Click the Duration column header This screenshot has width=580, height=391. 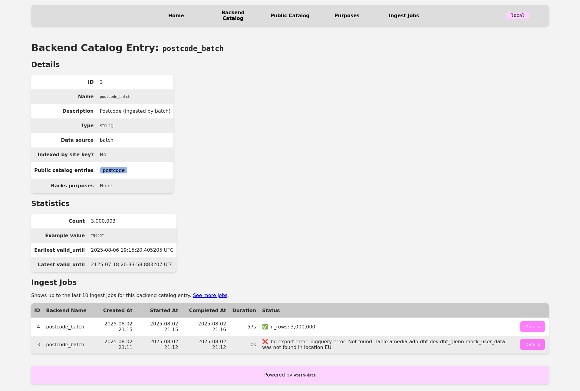[x=244, y=311]
